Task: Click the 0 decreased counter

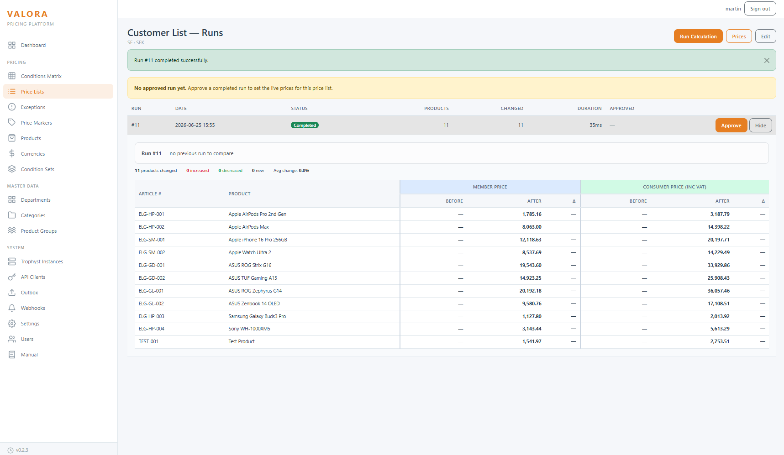Action: 230,171
